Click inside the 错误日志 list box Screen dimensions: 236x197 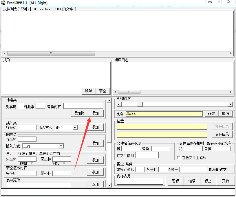pos(173,76)
